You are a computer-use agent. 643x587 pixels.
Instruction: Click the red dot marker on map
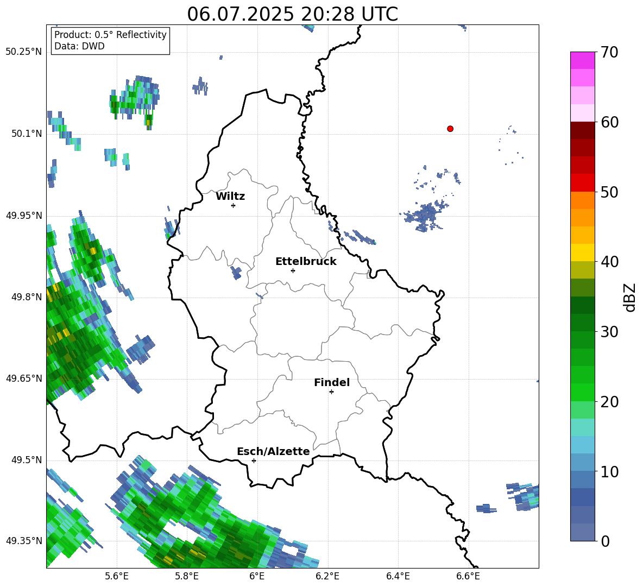click(x=450, y=129)
